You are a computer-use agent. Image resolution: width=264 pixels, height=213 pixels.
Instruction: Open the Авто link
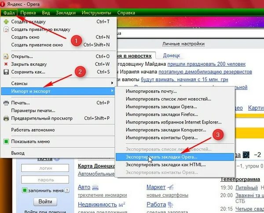pyautogui.click(x=84, y=187)
